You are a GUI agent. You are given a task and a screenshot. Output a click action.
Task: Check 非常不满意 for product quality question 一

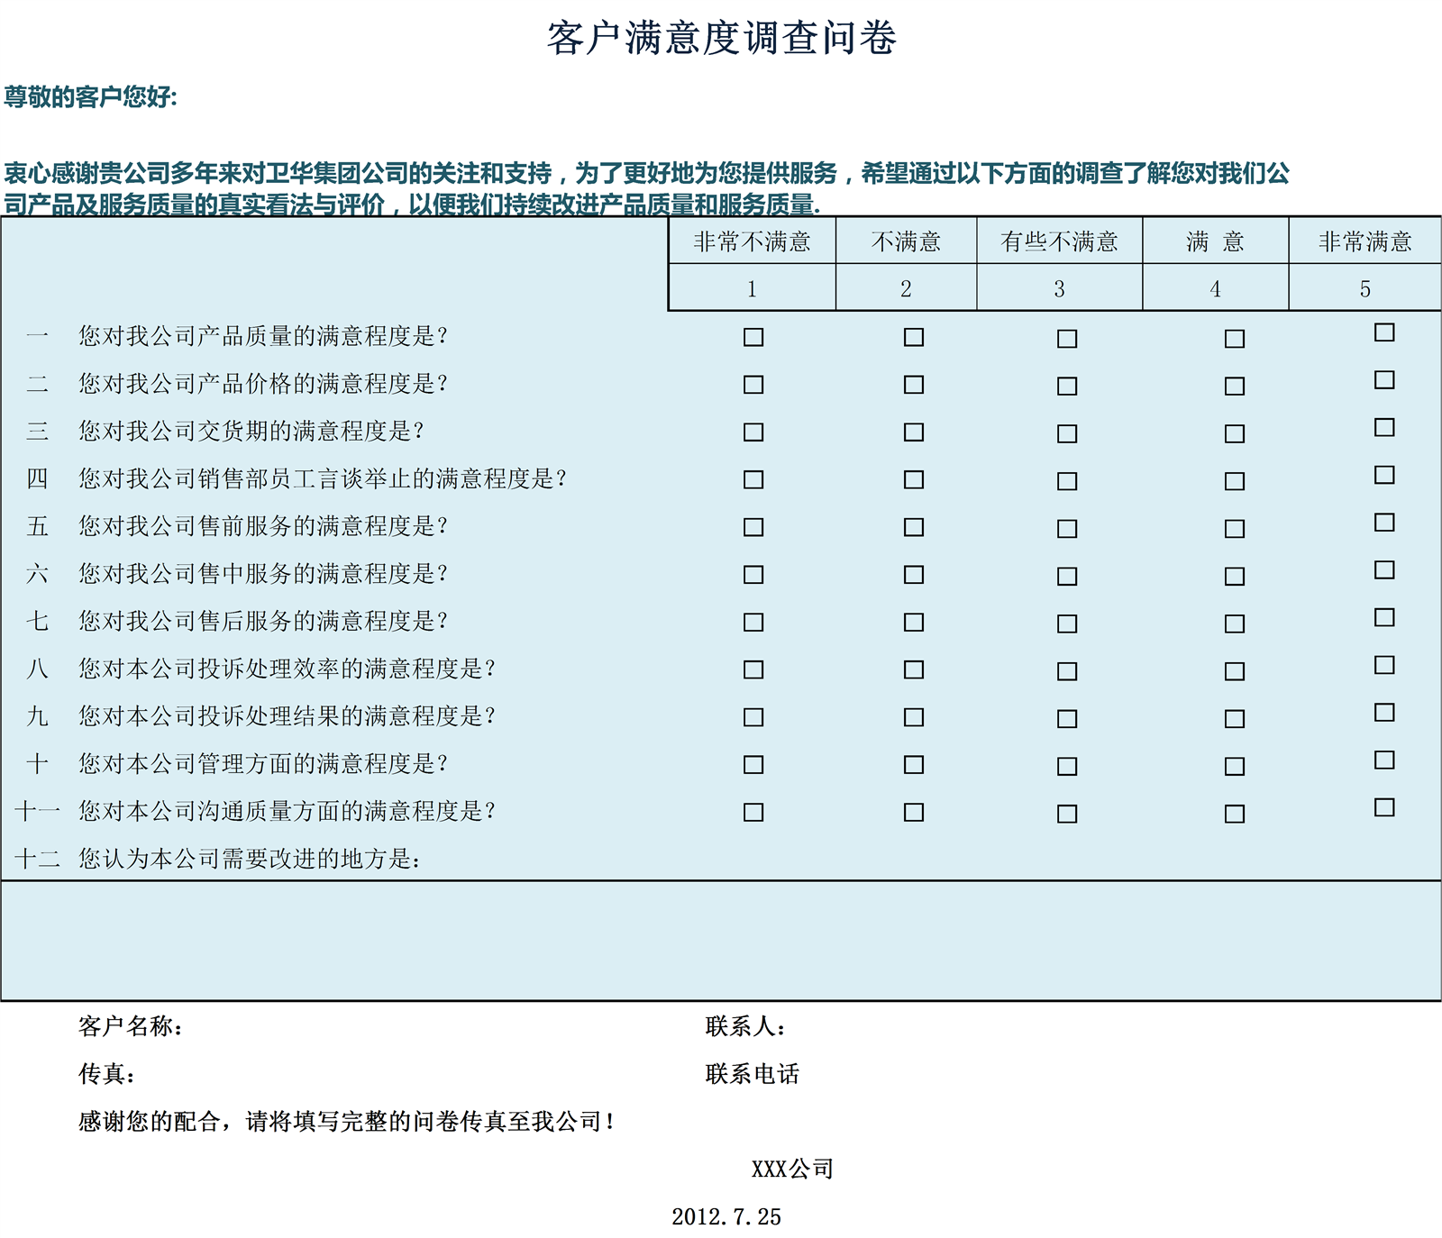coord(753,337)
